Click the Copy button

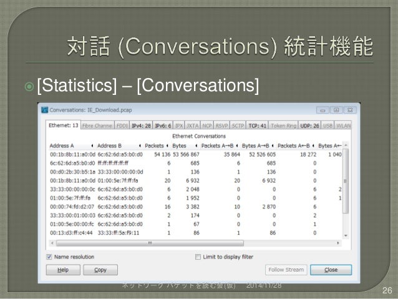[x=100, y=270]
